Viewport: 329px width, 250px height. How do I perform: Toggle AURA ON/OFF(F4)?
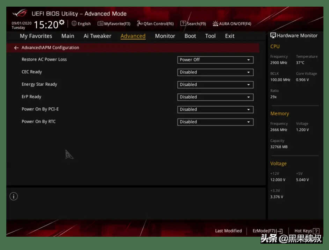pyautogui.click(x=235, y=24)
